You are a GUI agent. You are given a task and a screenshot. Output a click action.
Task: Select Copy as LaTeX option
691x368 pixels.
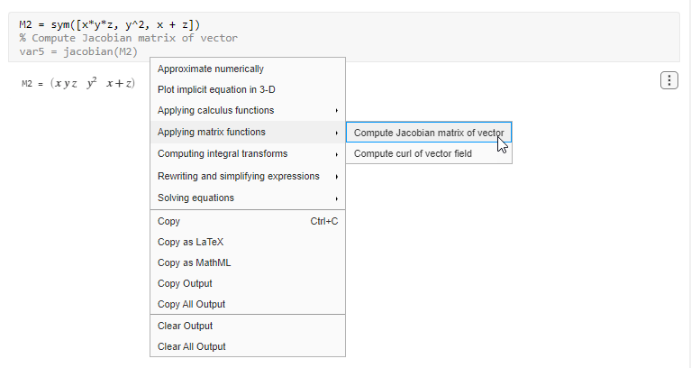pos(190,242)
